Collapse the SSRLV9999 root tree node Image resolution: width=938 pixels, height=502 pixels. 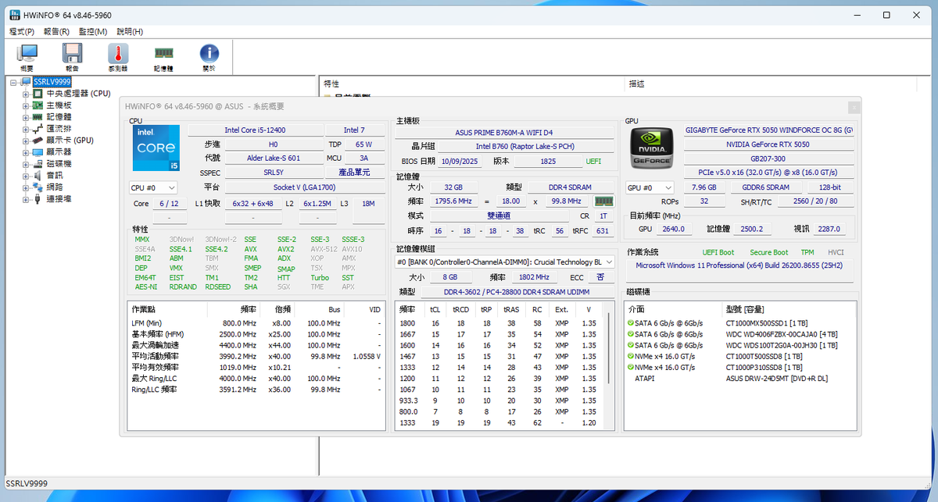13,82
